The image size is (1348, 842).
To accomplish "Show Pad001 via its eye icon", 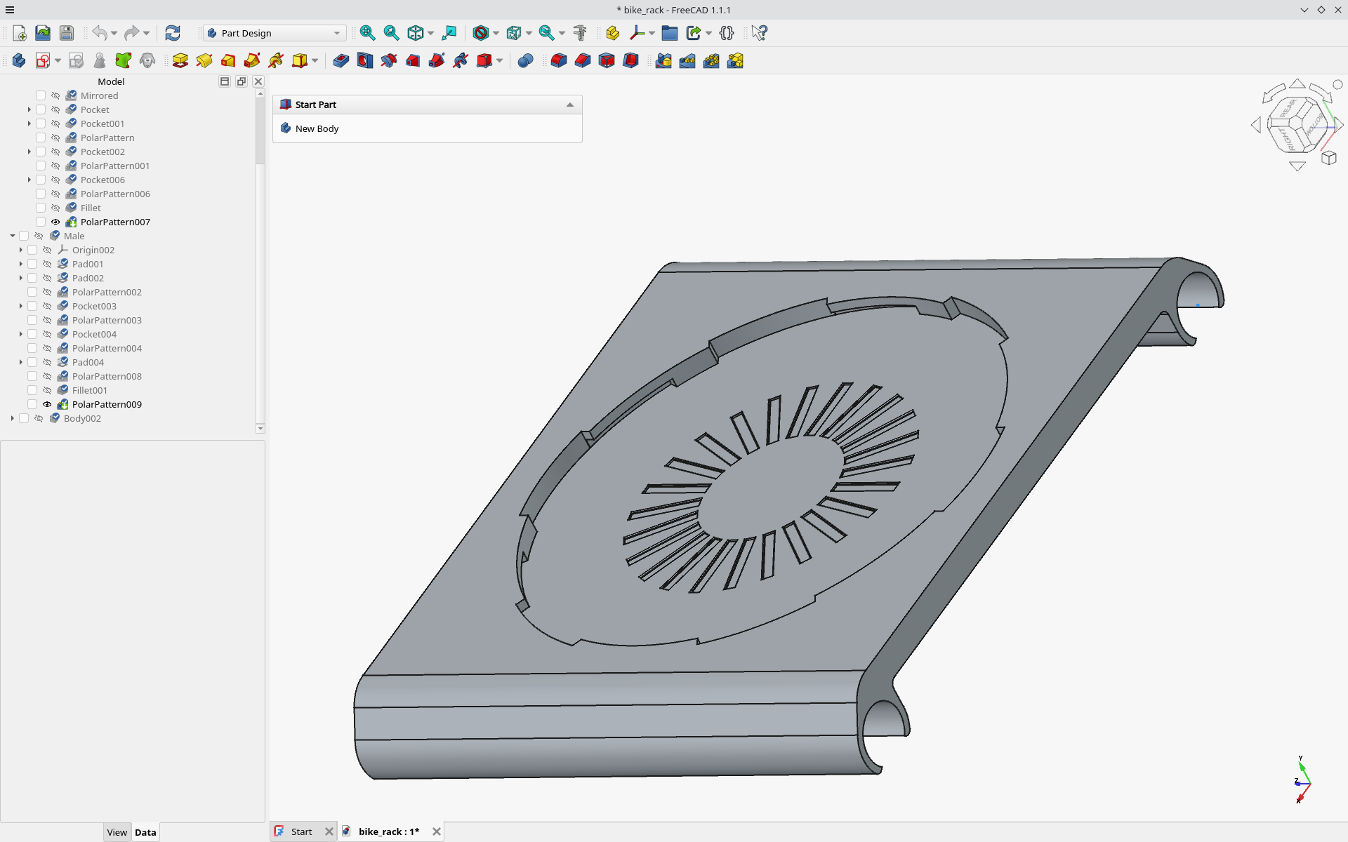I will 47,264.
